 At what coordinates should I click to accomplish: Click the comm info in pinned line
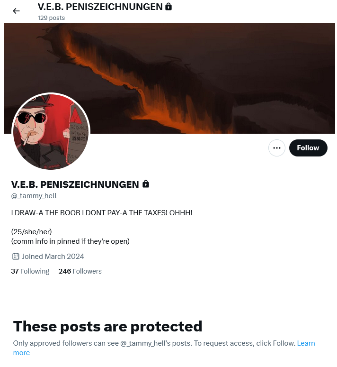point(70,241)
